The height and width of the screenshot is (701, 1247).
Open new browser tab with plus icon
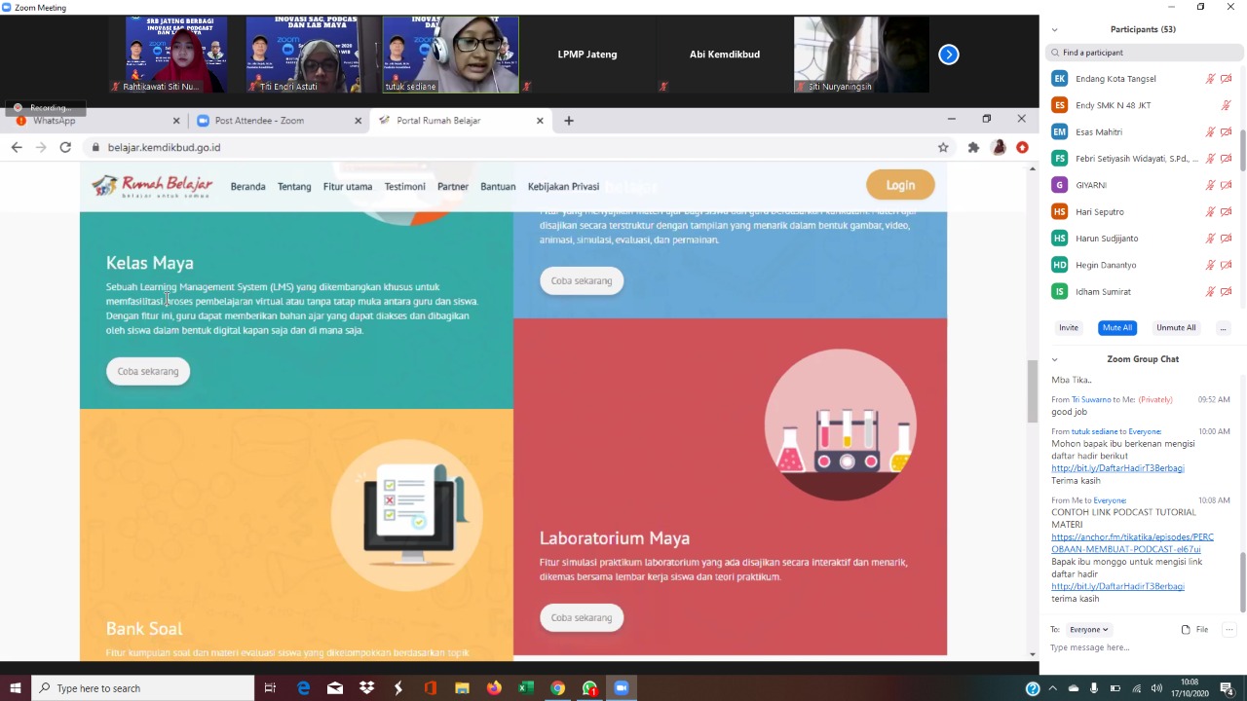[x=569, y=121]
